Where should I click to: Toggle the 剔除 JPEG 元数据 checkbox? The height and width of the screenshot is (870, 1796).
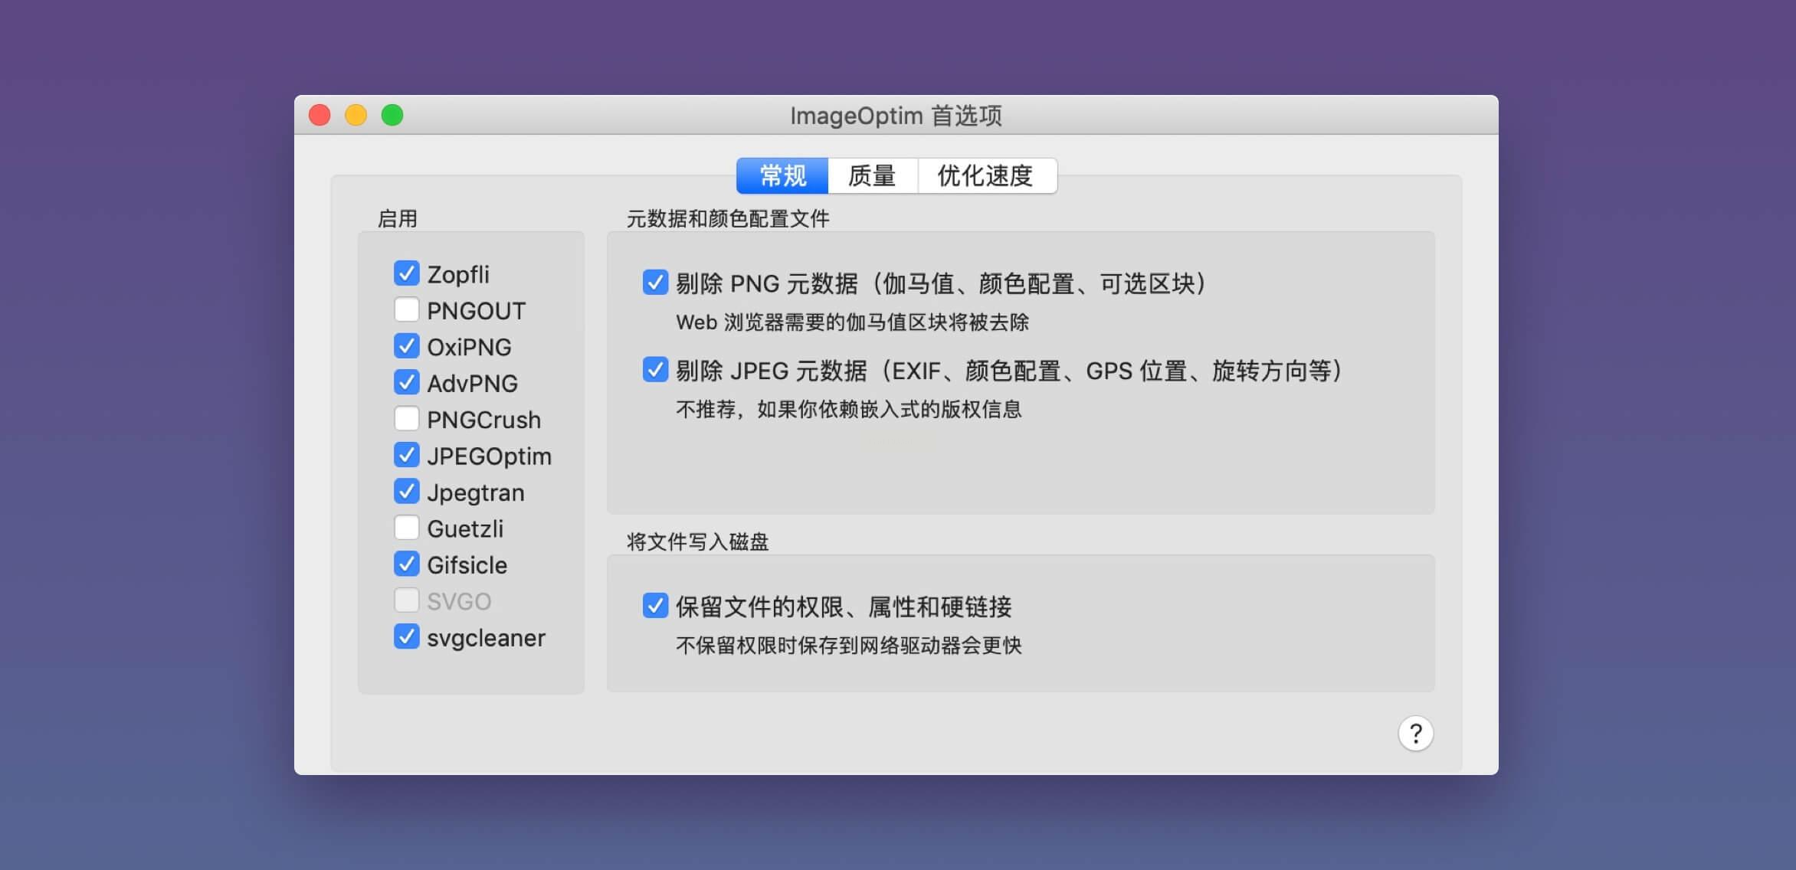[x=655, y=370]
